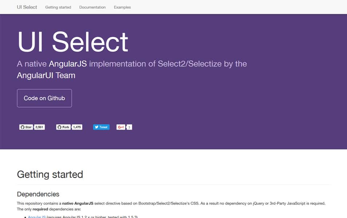Viewport: 347px width, 218px height.
Task: Click the Google +1 button
Action: pos(121,127)
